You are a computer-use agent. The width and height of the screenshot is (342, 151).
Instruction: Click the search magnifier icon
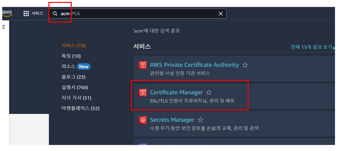pos(55,14)
